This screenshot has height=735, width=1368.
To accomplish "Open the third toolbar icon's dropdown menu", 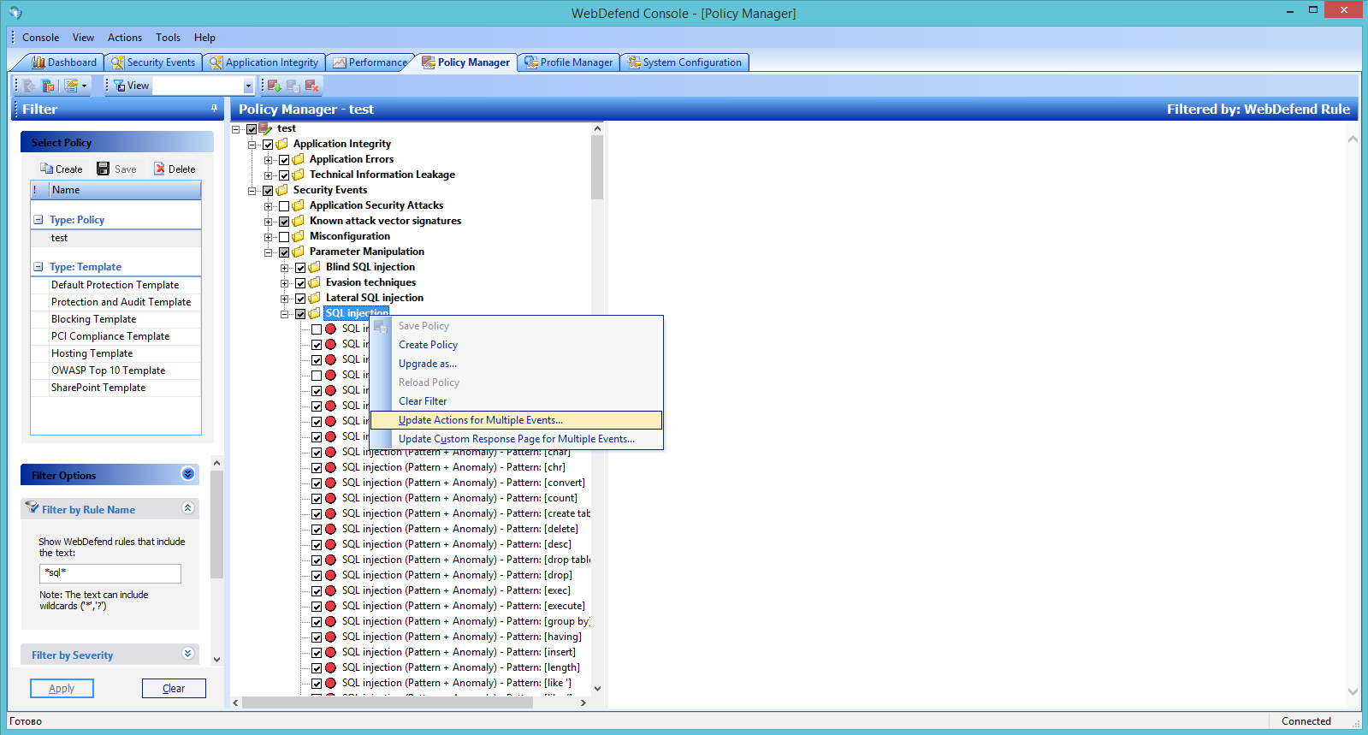I will 84,86.
